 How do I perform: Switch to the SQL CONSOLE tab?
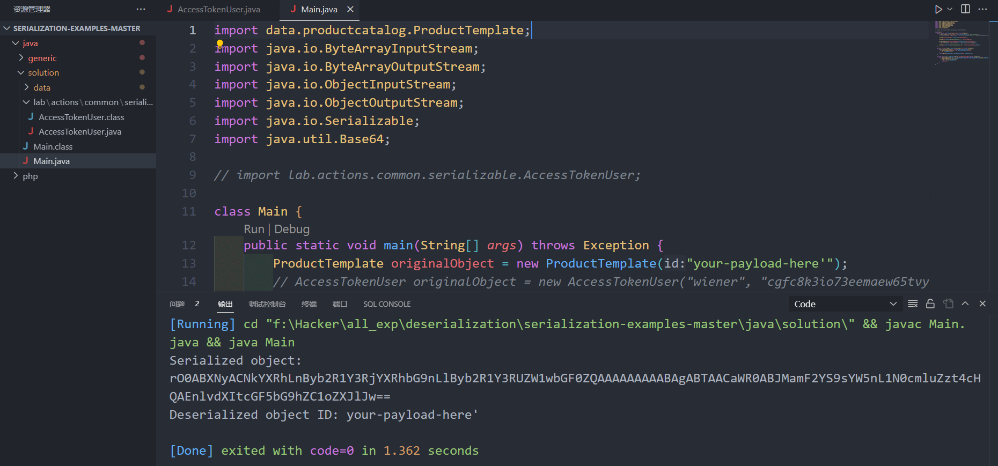(387, 304)
